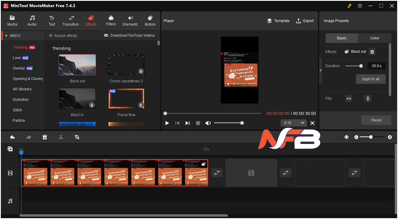The width and height of the screenshot is (398, 219).
Task: Split clip with scissors tool
Action: pyautogui.click(x=61, y=137)
